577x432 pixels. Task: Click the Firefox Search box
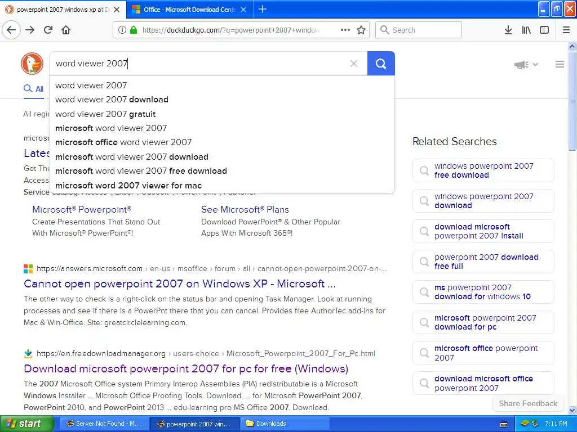click(x=419, y=30)
